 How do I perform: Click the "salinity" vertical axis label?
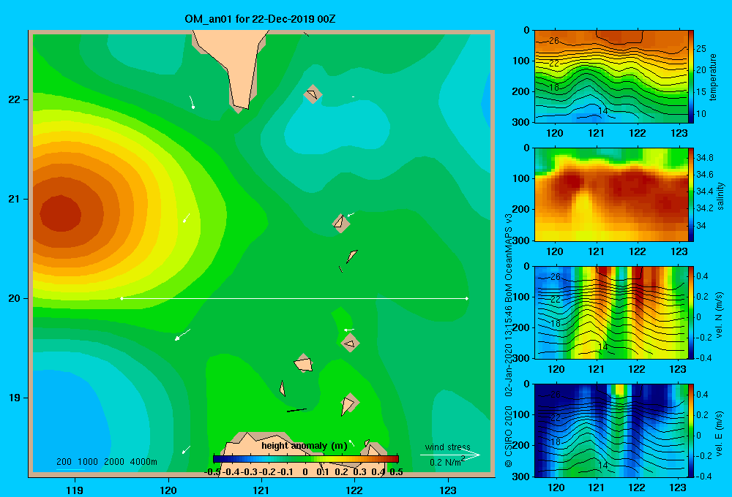[x=721, y=196]
